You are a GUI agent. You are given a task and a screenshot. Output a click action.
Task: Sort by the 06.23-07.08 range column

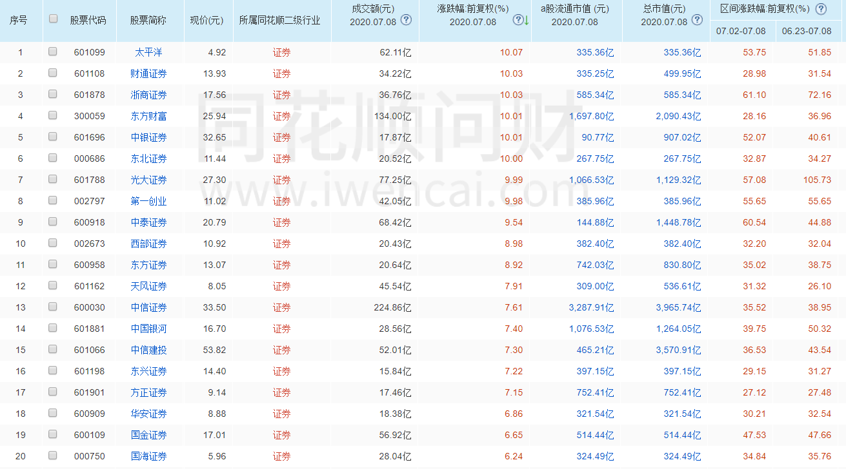(x=807, y=31)
